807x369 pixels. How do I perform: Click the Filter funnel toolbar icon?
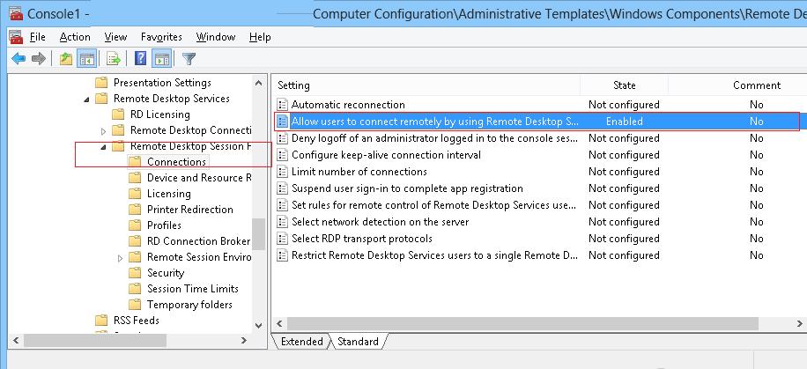point(189,59)
